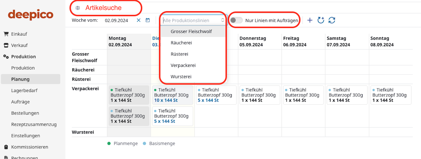Click the plus icon to add entry
Screen dimensions: 421x159
[310, 20]
